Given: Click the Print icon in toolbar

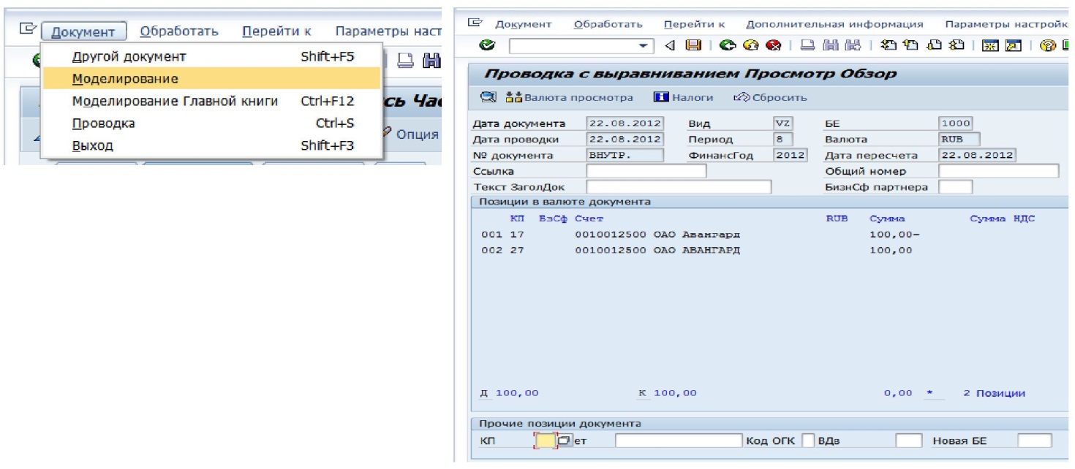Looking at the screenshot, I should pyautogui.click(x=807, y=45).
